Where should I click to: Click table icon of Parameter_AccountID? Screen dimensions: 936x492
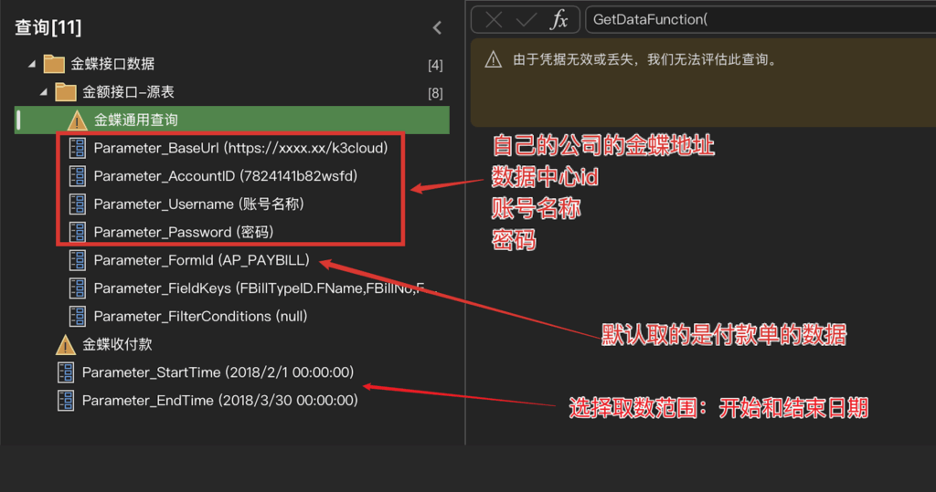click(78, 176)
